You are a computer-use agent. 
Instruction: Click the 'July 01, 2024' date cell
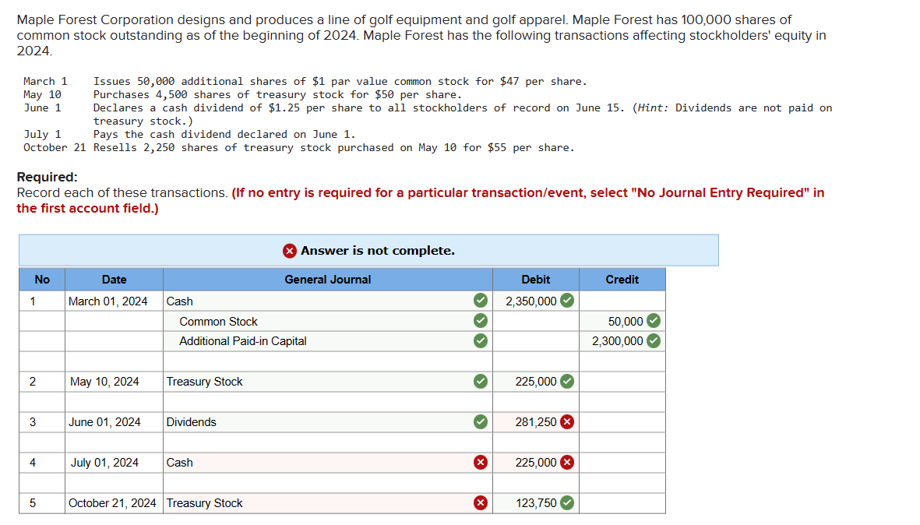114,462
